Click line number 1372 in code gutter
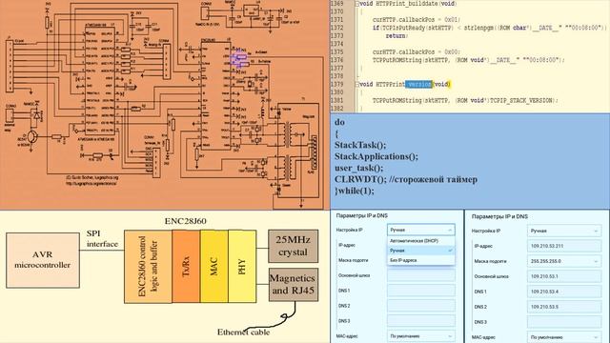Viewport: 610px width, 343px height. pos(336,28)
